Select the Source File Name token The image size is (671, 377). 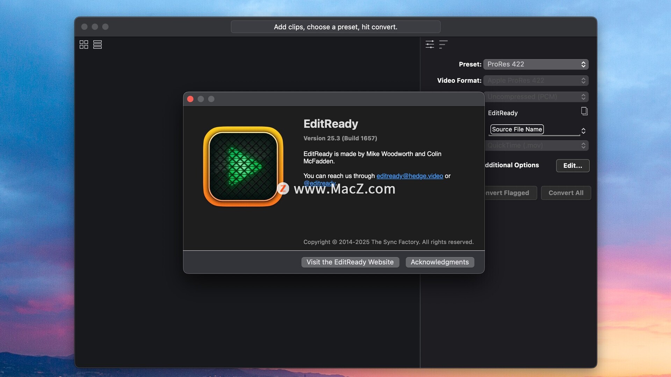pyautogui.click(x=517, y=129)
